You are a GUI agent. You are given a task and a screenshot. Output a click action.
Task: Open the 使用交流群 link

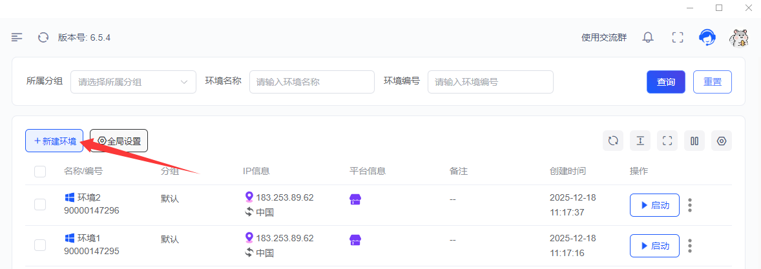tap(604, 37)
